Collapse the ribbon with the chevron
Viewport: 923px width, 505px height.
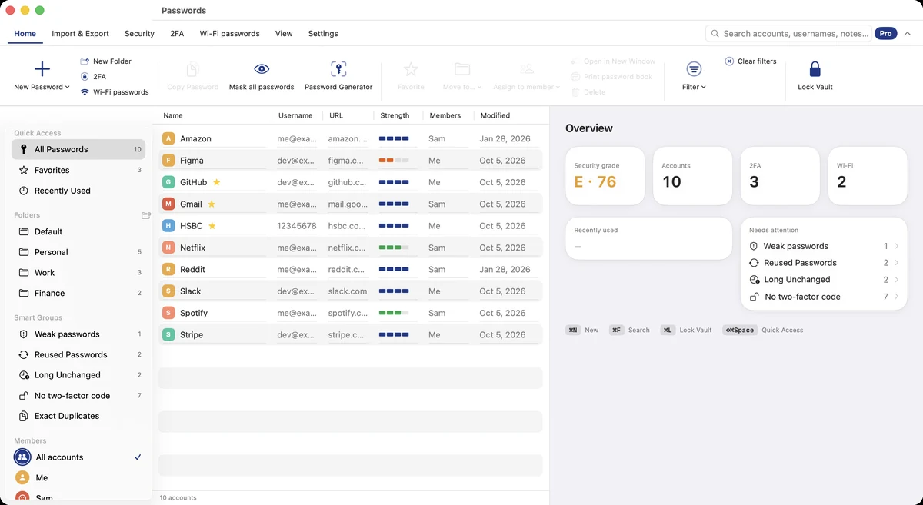pos(908,34)
